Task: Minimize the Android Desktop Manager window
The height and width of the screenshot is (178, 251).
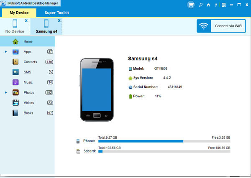Action: (231, 5)
